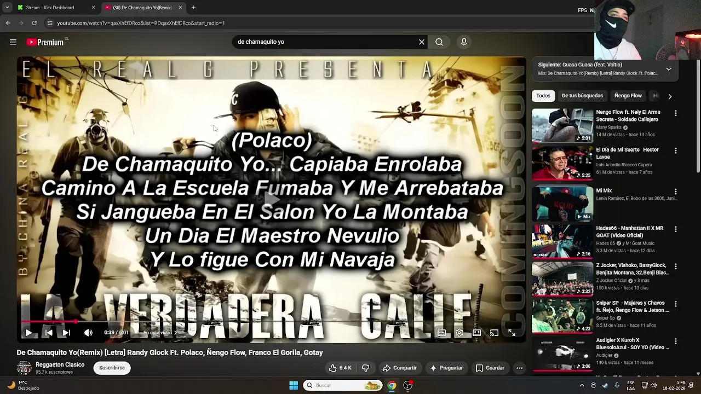
Task: Select the 'De tus búsquedas' chip
Action: [582, 96]
